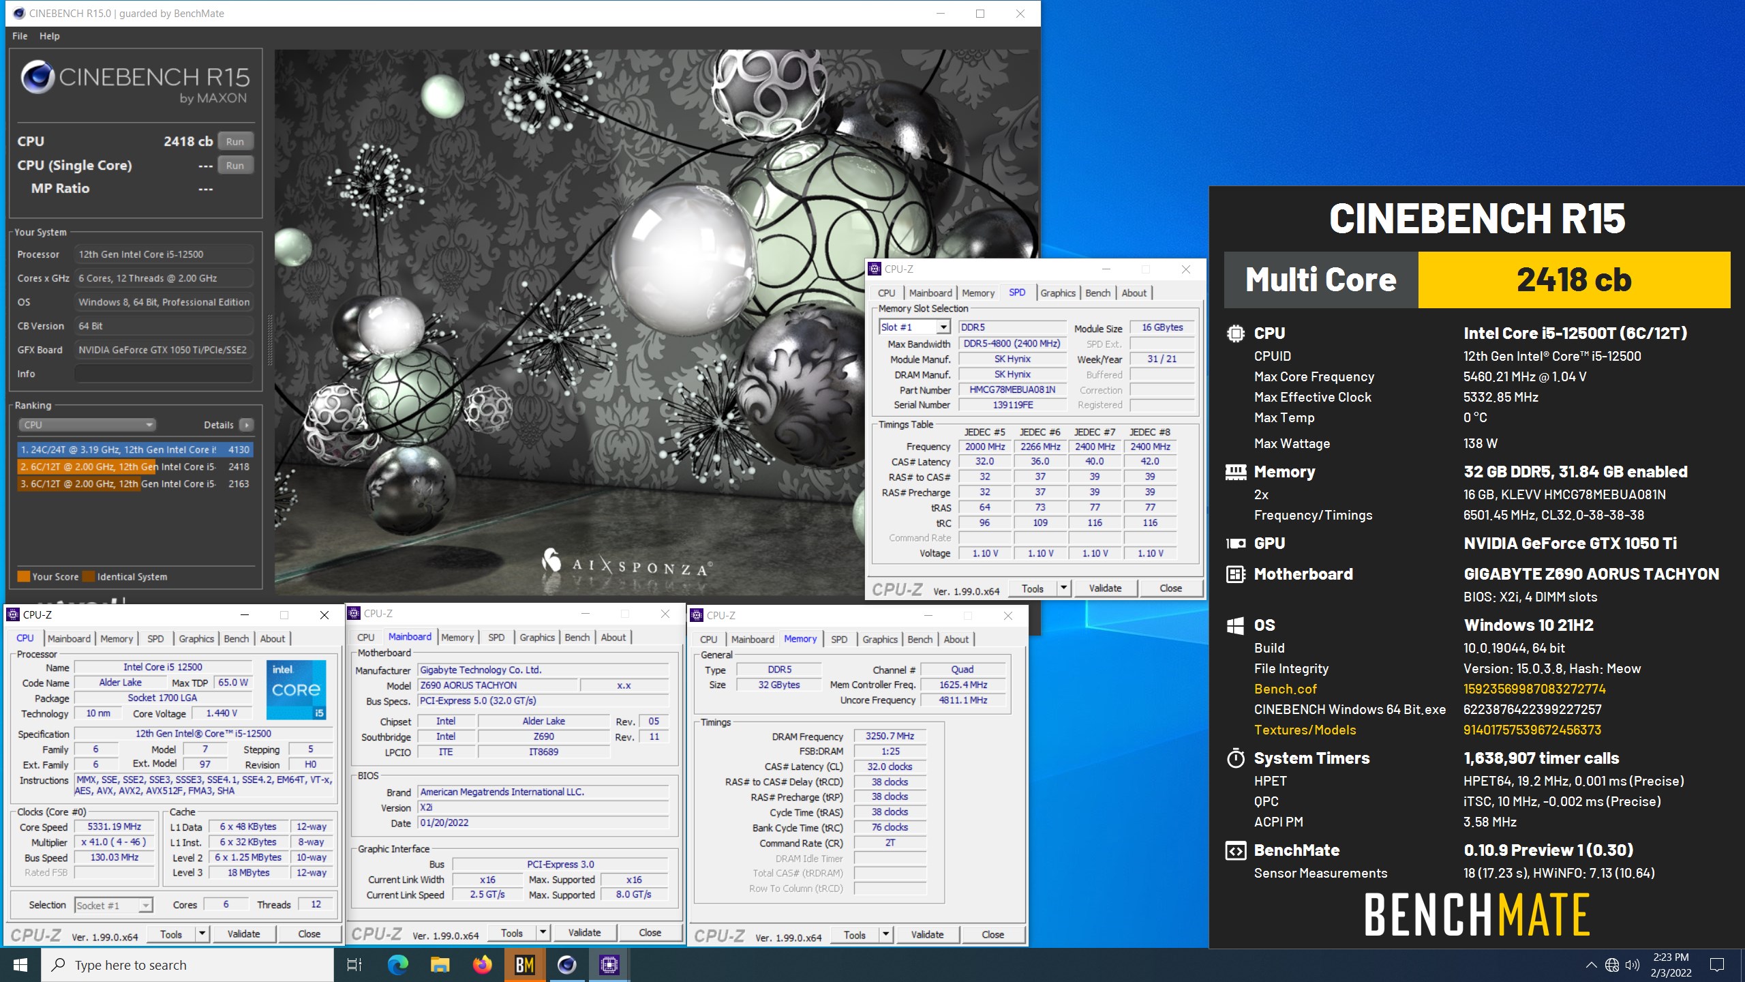Select ranking entry 24C/24T scoring 4130
The width and height of the screenshot is (1745, 982).
click(135, 450)
